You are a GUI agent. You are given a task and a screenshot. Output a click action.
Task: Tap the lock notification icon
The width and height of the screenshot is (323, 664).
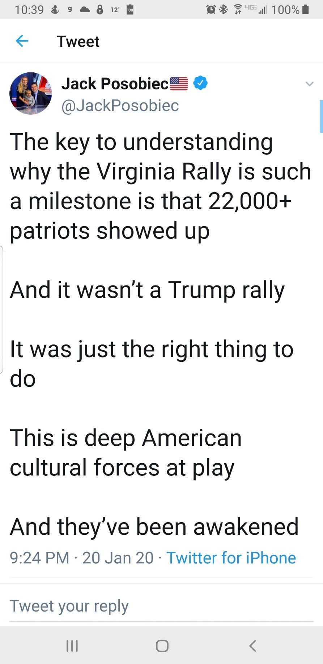pyautogui.click(x=100, y=9)
